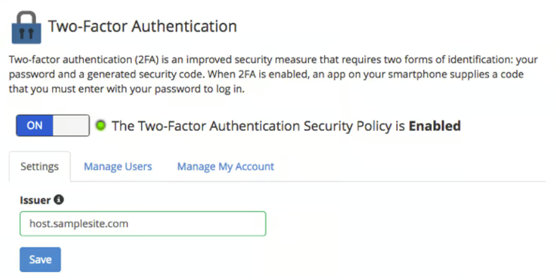Click the Issuer field label
Viewport: 557px width, 278px height.
[x=35, y=200]
